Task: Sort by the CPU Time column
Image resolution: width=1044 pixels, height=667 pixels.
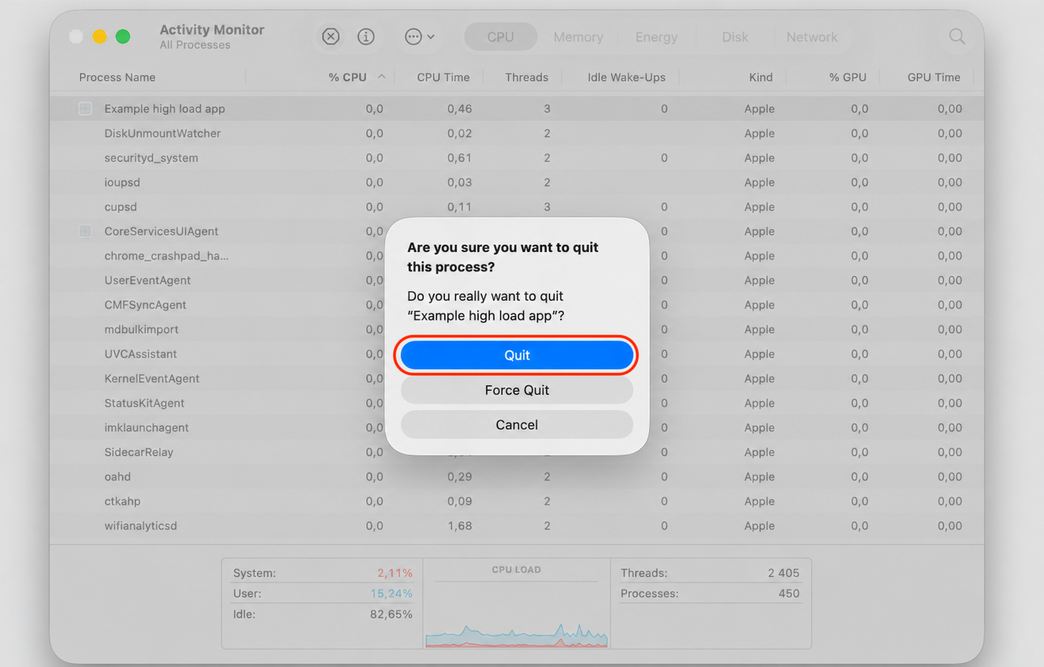Action: (x=443, y=77)
